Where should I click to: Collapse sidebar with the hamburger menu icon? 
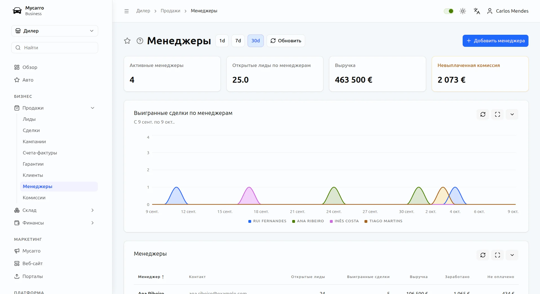(126, 11)
